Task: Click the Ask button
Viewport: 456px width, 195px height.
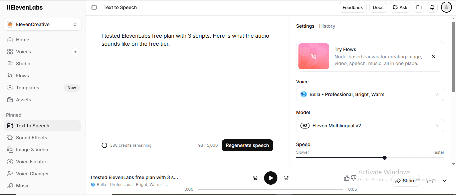Action: 400,7
